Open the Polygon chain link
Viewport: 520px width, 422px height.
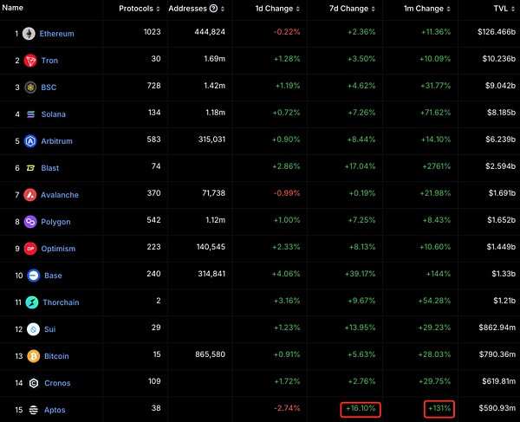click(55, 222)
